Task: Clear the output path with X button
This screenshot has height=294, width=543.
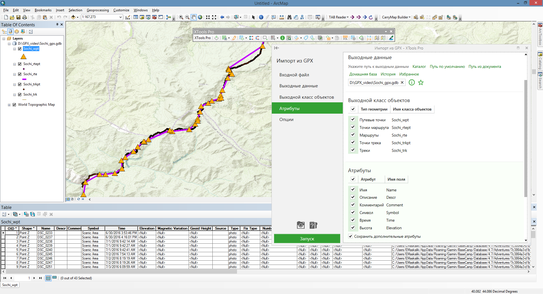Action: 402,83
